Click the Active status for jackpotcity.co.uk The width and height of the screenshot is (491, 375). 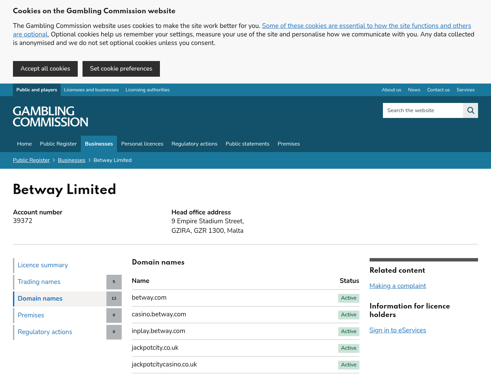(x=348, y=348)
